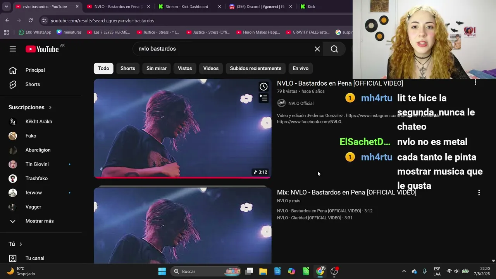Select the Todo filter chip
The width and height of the screenshot is (496, 279).
click(x=103, y=68)
